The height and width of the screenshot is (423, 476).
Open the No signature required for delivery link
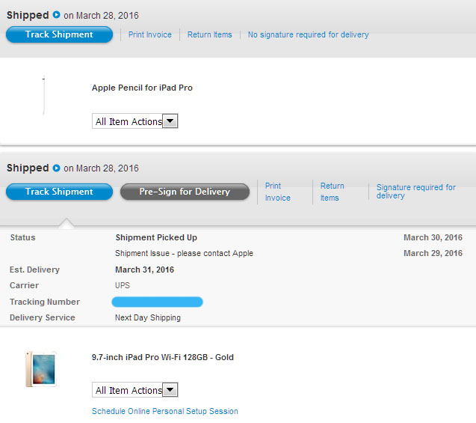point(308,34)
